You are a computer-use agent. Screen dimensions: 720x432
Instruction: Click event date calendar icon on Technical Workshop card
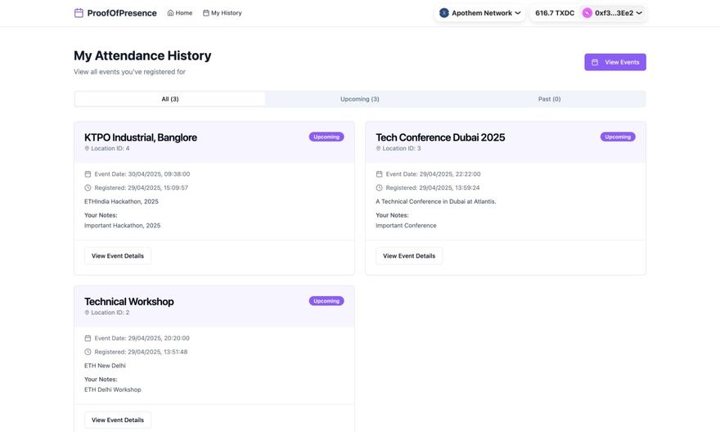(88, 338)
